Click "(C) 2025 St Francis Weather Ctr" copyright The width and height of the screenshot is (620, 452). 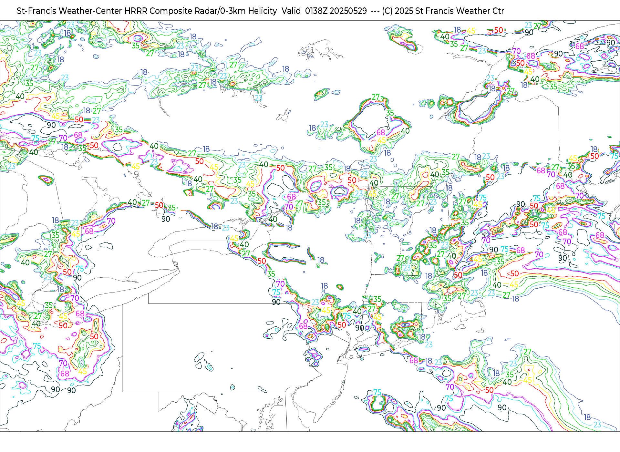coord(443,11)
